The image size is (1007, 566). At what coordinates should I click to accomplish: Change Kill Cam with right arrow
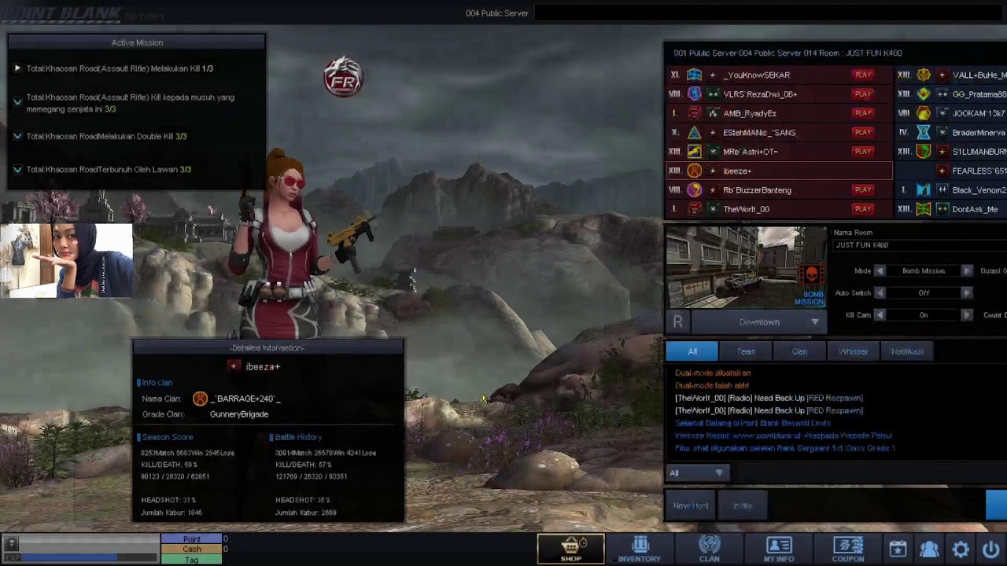967,314
